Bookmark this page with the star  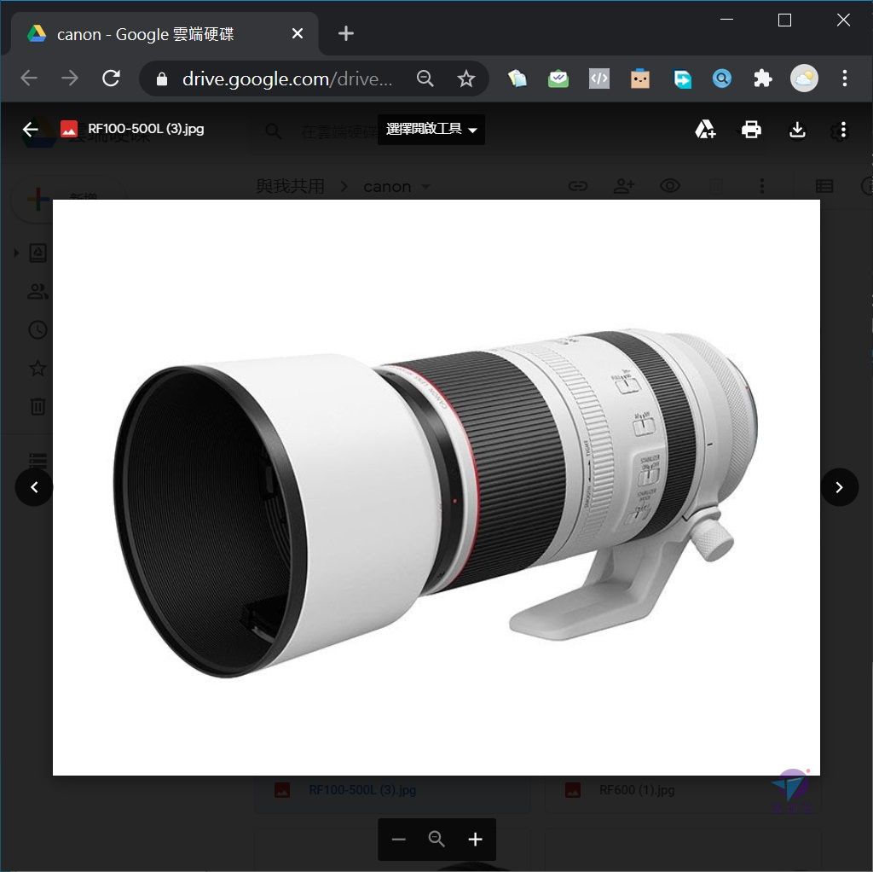tap(466, 78)
